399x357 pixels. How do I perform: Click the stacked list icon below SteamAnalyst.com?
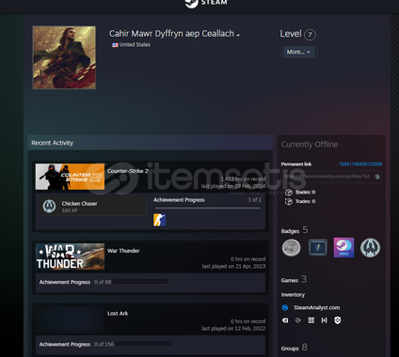pyautogui.click(x=311, y=320)
